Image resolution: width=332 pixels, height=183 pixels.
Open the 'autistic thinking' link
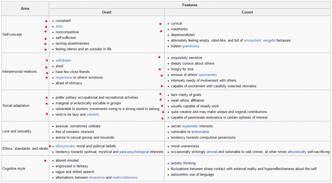[183, 163]
